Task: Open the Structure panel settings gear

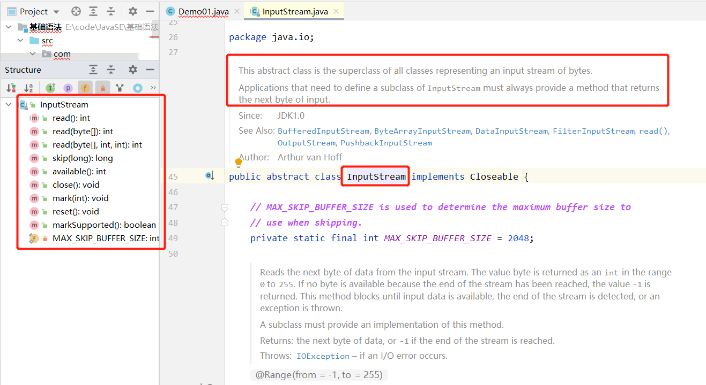Action: pos(133,70)
